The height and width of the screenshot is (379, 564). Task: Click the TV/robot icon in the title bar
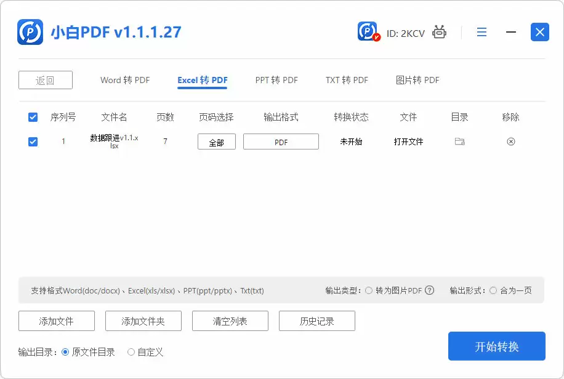438,32
